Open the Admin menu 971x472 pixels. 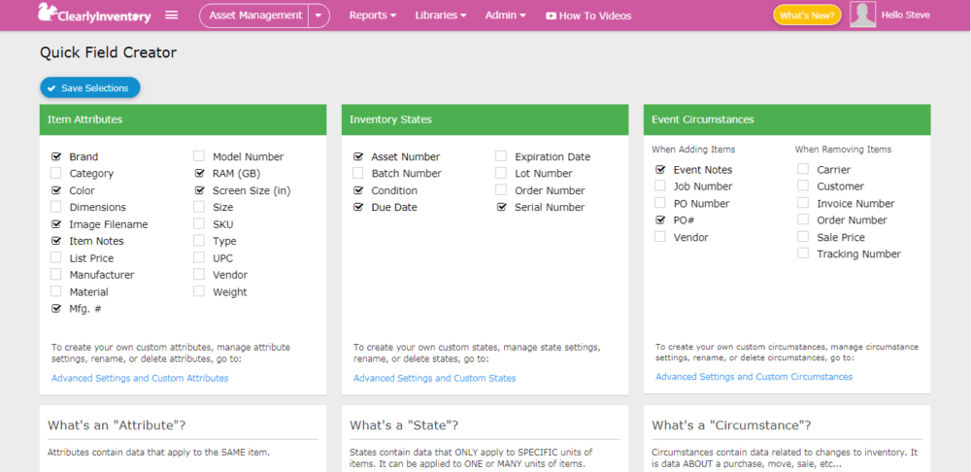[x=505, y=16]
